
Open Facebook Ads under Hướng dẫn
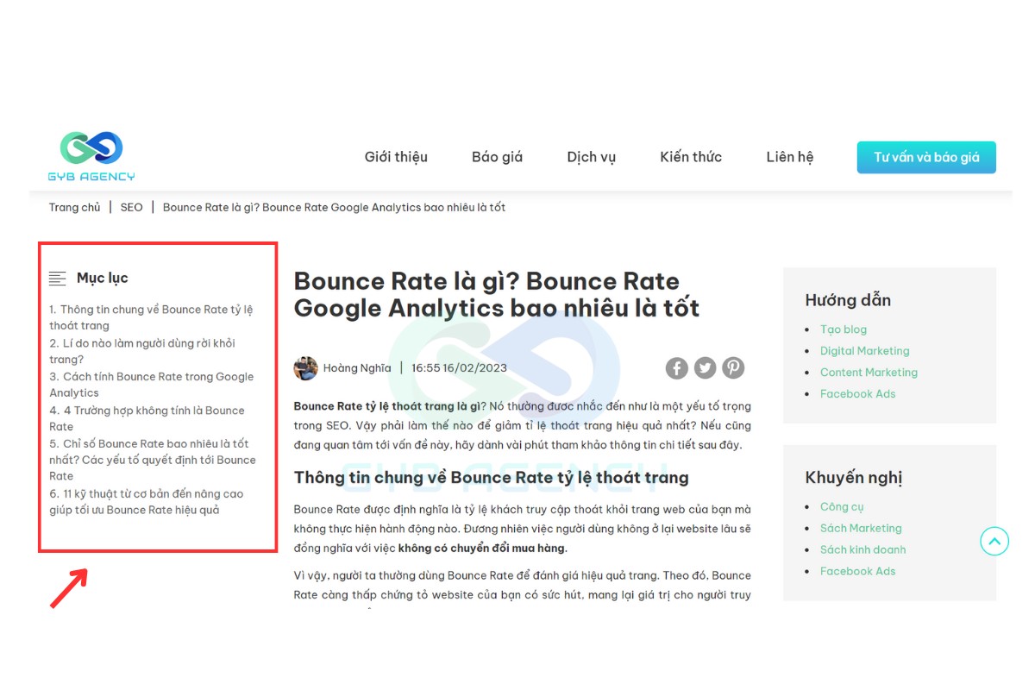click(858, 394)
